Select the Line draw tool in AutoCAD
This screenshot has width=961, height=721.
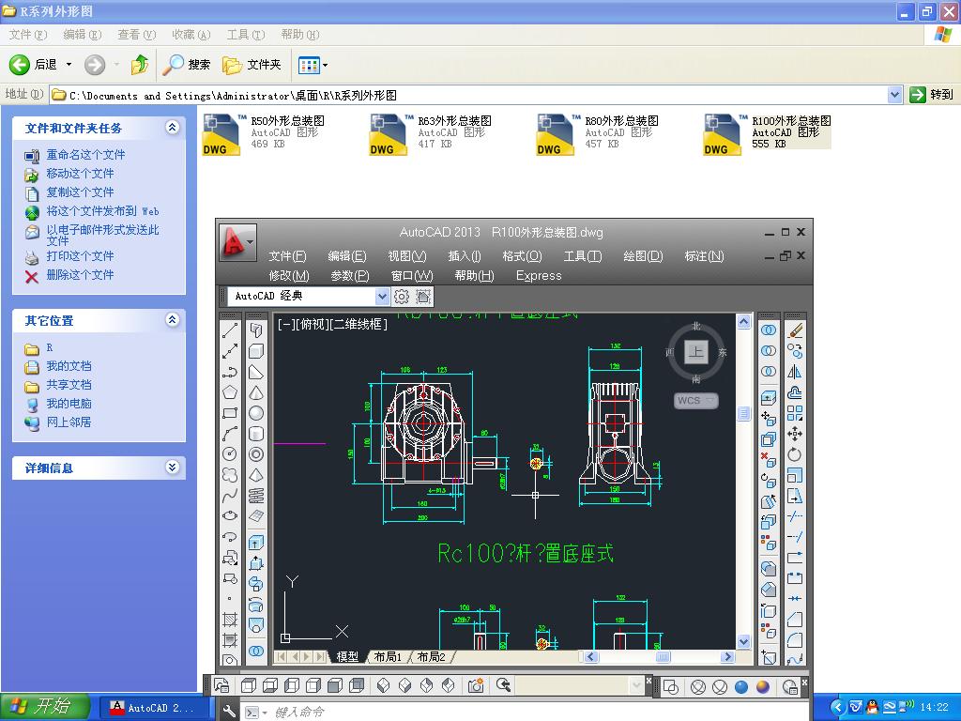click(230, 330)
